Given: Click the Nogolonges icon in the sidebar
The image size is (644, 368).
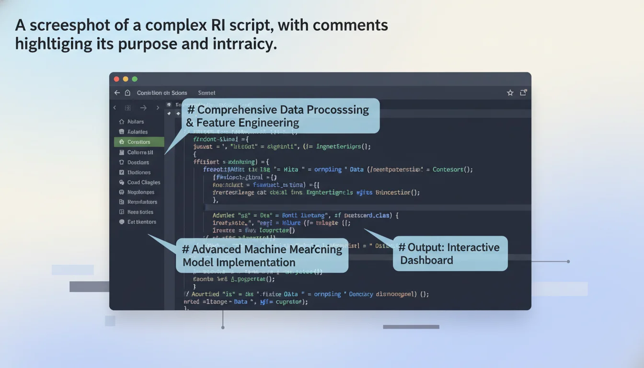Looking at the screenshot, I should click(122, 192).
